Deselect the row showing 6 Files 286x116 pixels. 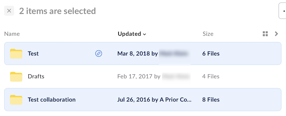point(143,54)
